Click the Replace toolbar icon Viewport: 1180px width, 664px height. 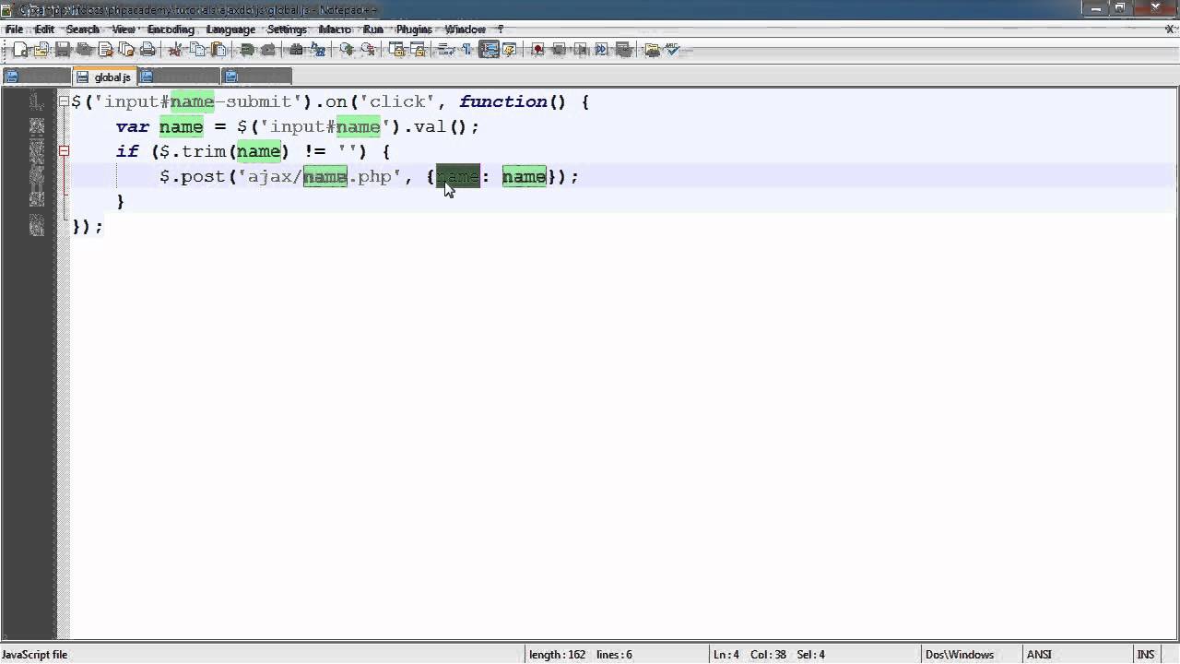[x=318, y=50]
